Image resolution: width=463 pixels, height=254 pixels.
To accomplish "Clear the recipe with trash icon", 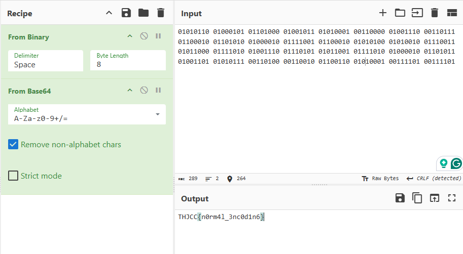I will (x=161, y=13).
